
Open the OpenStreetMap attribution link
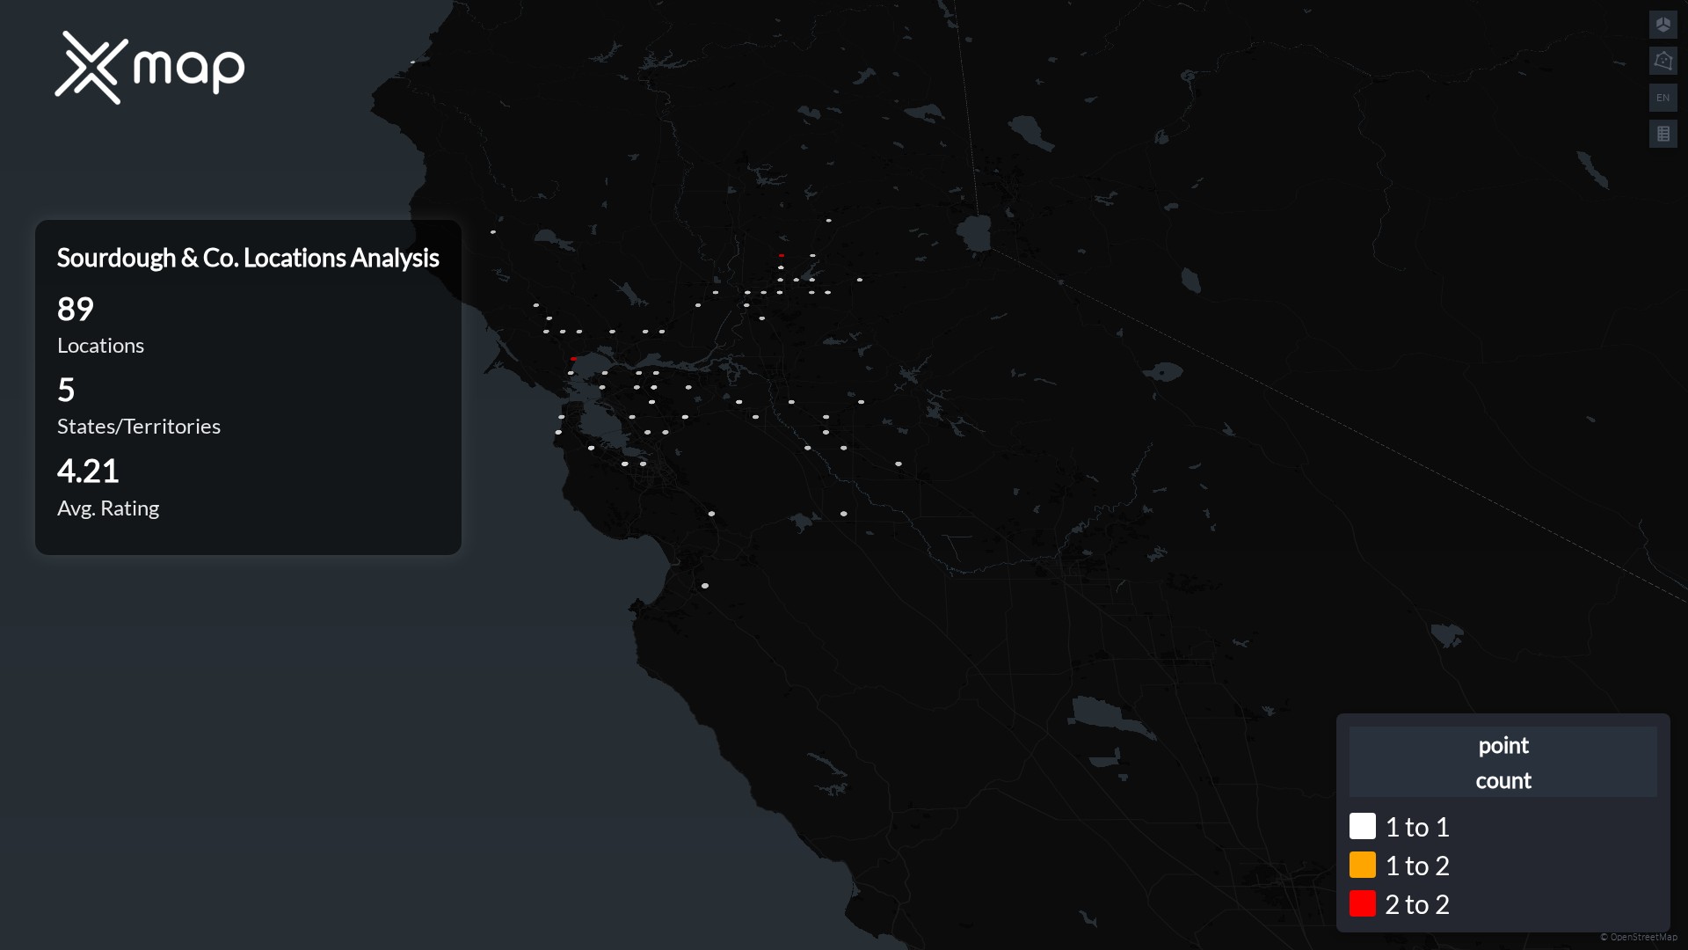(1642, 937)
